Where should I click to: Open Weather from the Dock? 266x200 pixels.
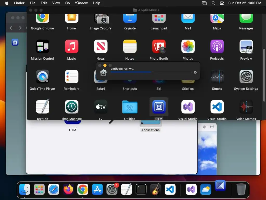point(206,189)
